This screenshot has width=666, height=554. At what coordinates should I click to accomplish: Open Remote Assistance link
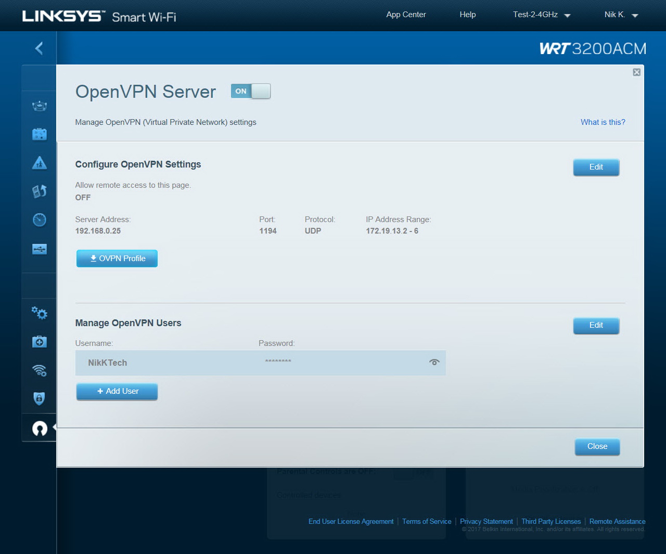pos(617,521)
